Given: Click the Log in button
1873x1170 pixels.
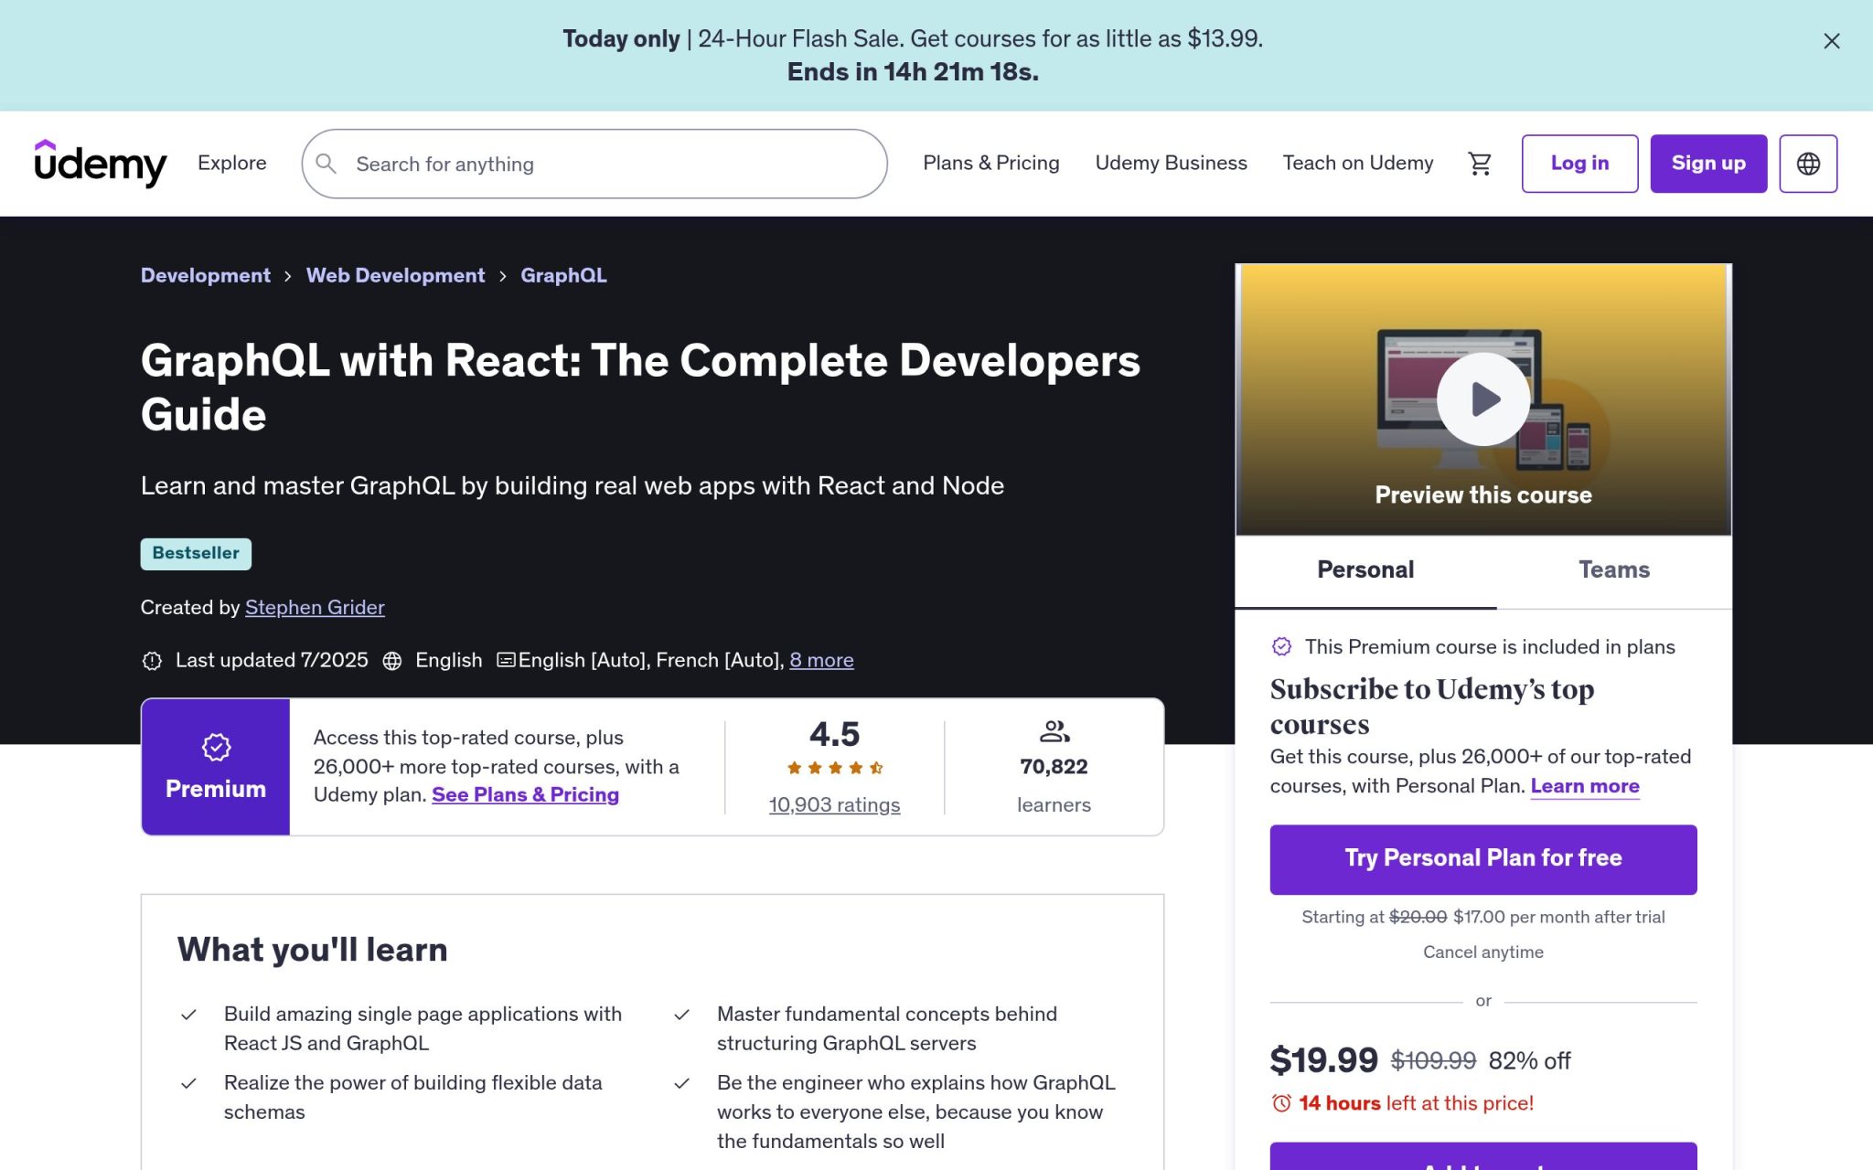Looking at the screenshot, I should [1579, 164].
